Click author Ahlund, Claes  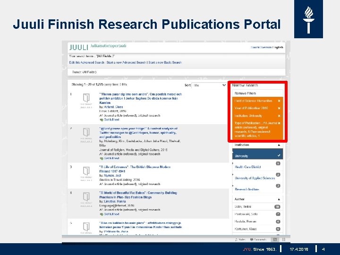[x=113, y=107]
